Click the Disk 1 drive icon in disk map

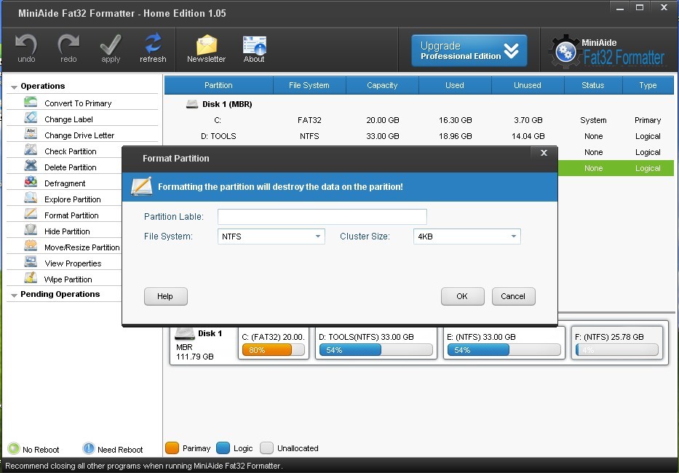point(185,334)
